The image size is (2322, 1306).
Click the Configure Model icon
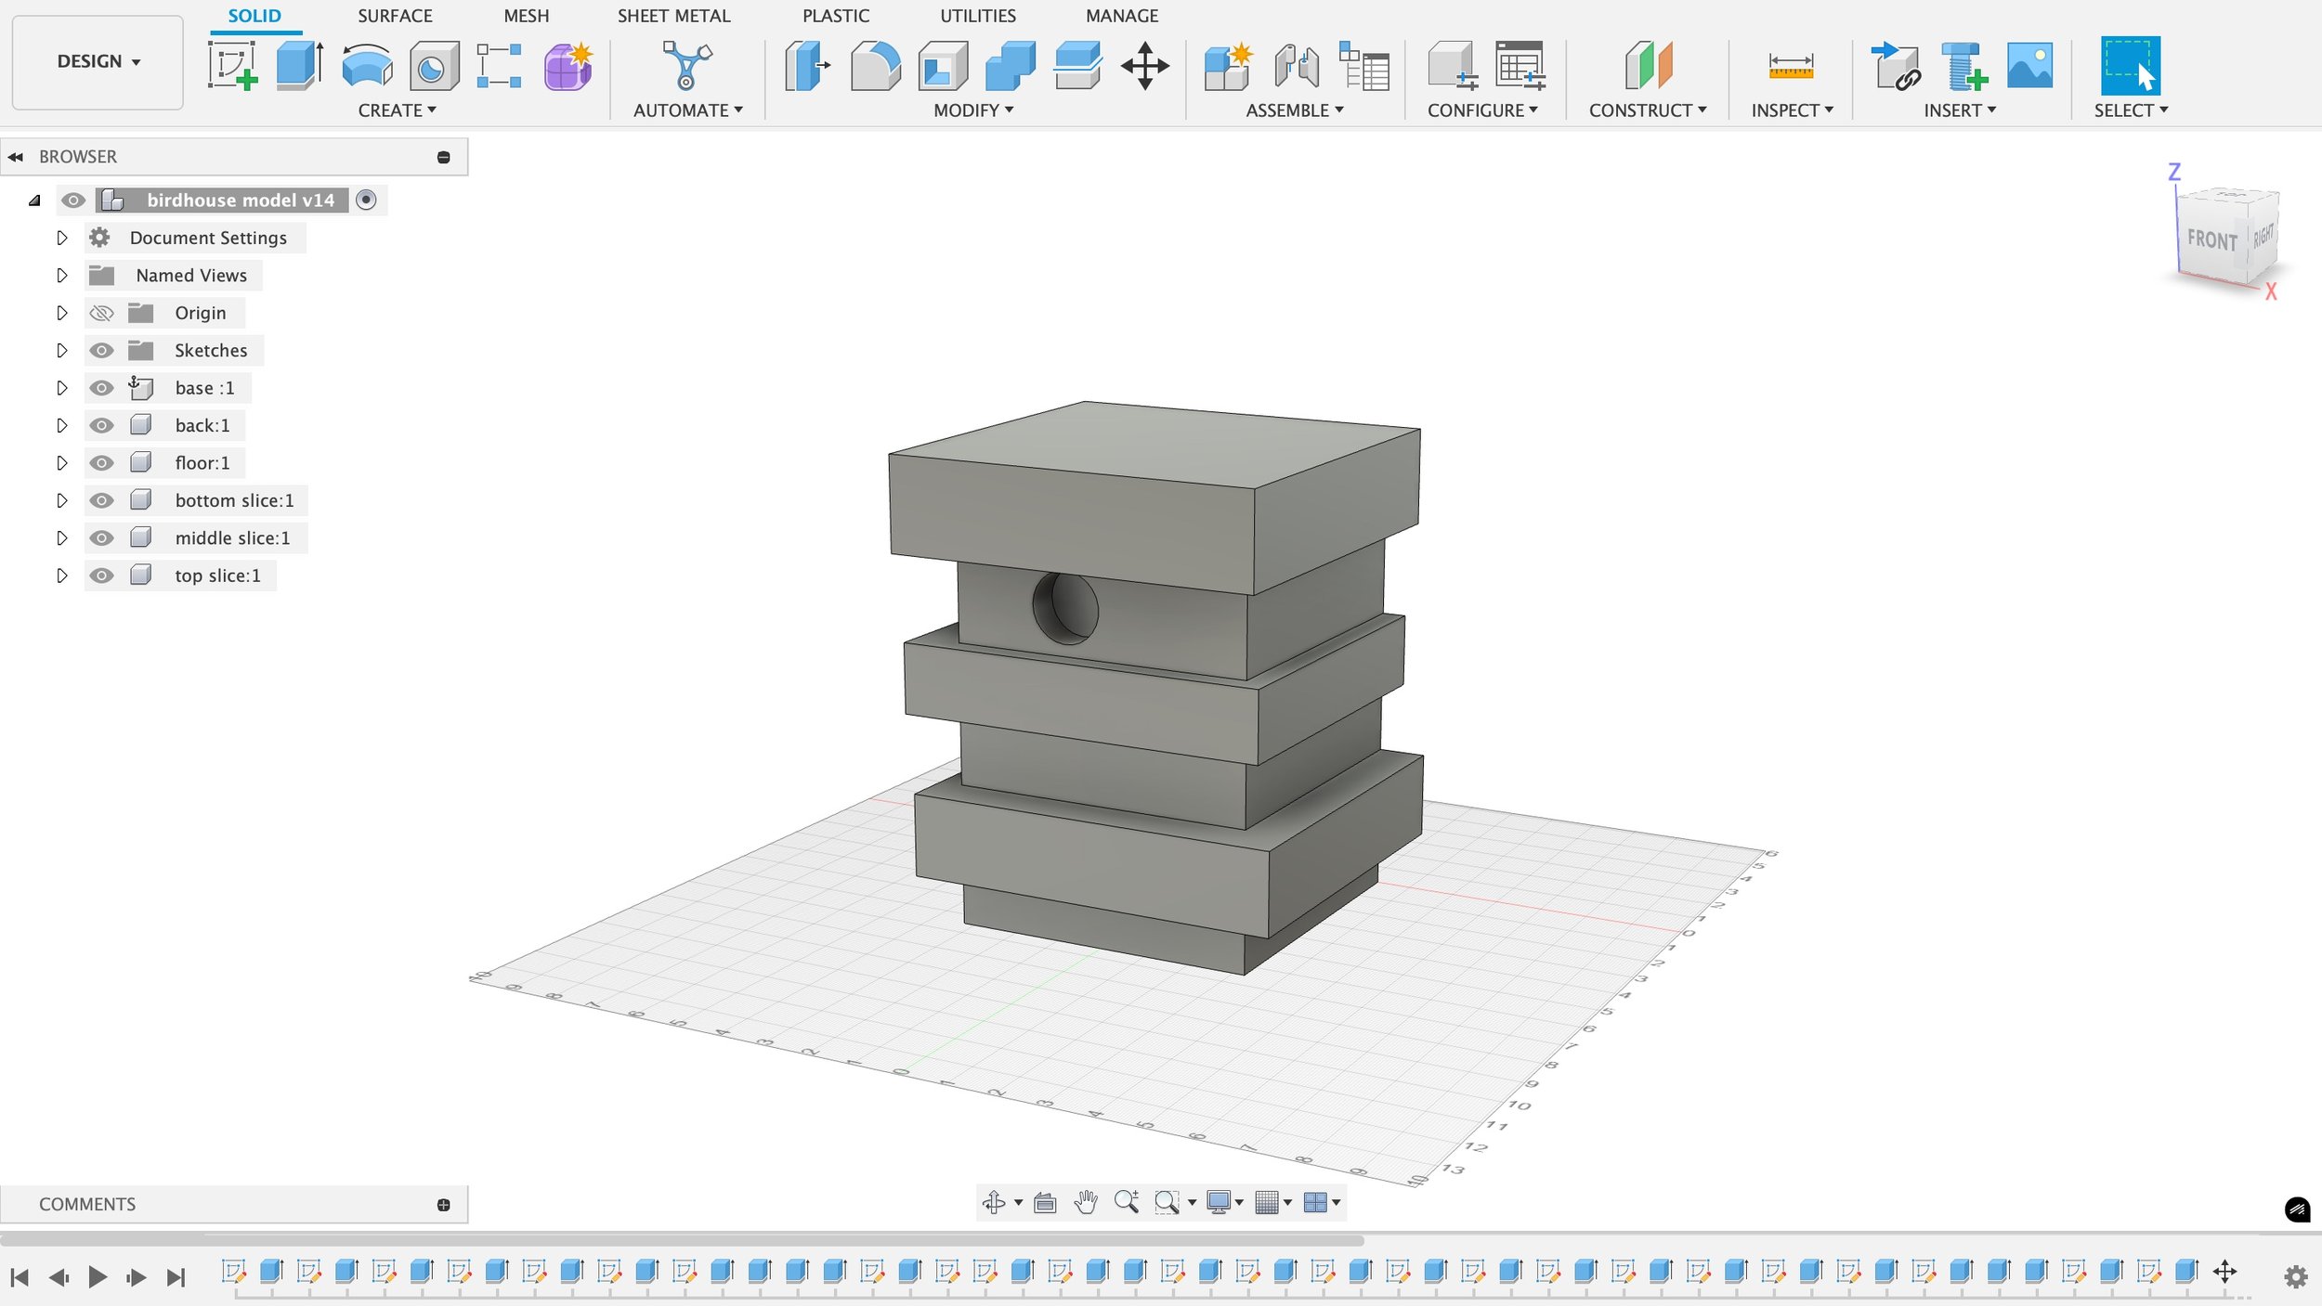pyautogui.click(x=1452, y=66)
